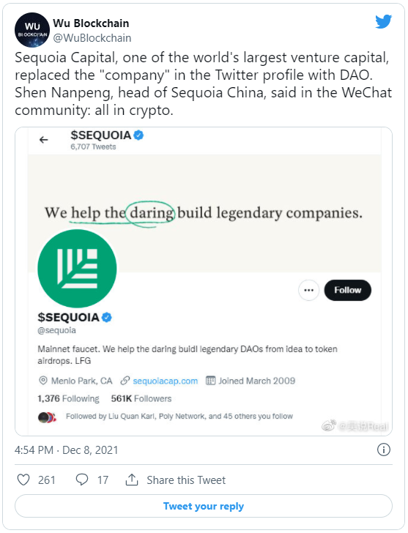Screen dimensions: 408x533
Task: Open the Wu Blockchain profile avatar
Action: pyautogui.click(x=32, y=30)
